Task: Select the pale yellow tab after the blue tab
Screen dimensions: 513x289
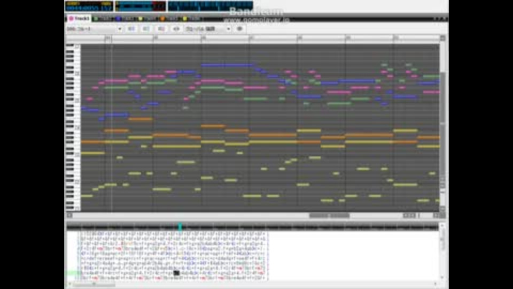Action: tap(147, 19)
